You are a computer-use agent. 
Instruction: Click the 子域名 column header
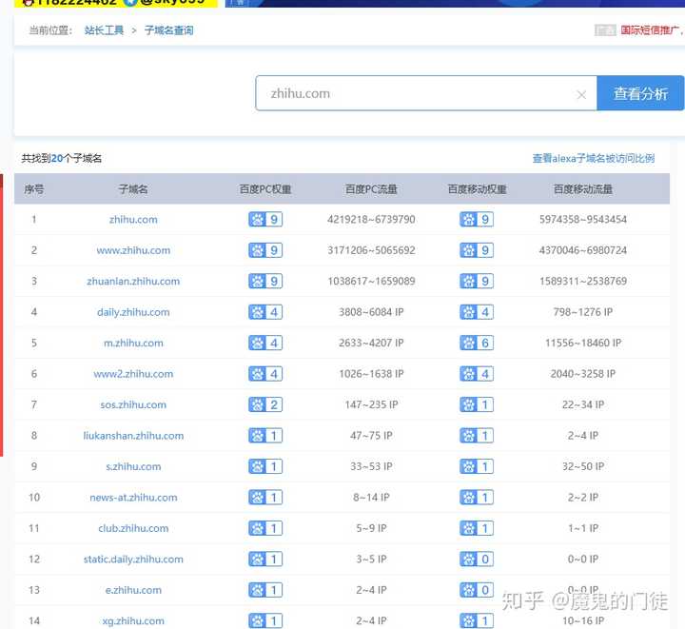click(133, 189)
